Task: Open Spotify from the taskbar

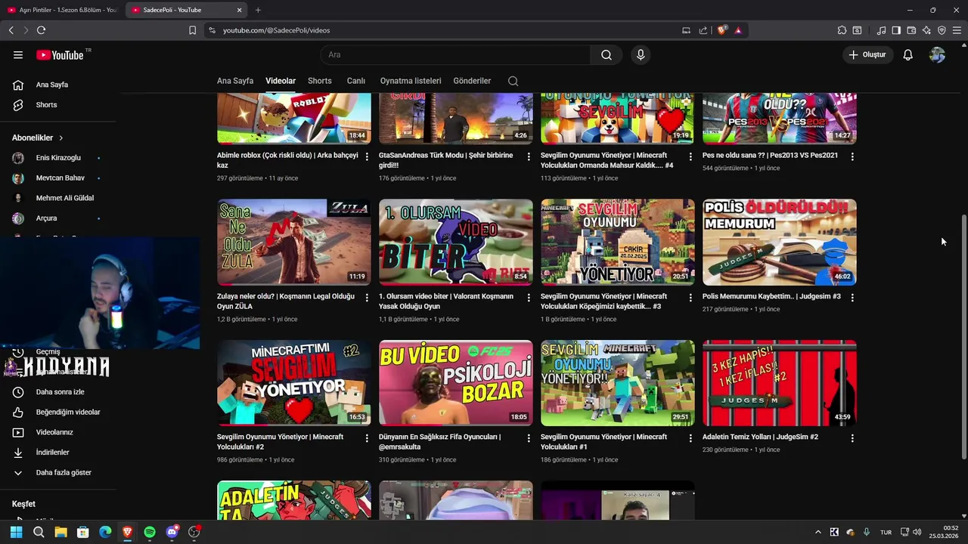Action: click(x=150, y=532)
